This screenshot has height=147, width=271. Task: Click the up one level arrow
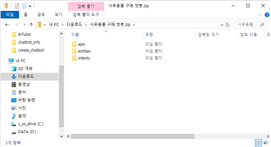tap(31, 25)
